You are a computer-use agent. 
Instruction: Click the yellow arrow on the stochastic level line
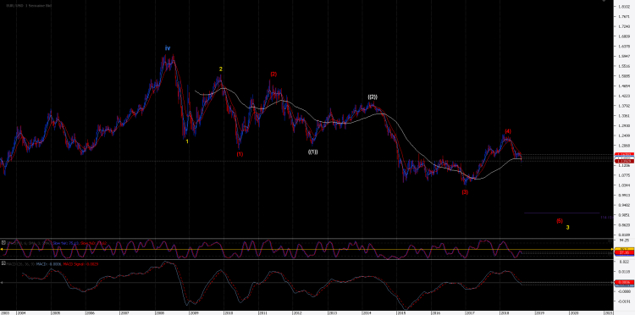(x=2, y=250)
